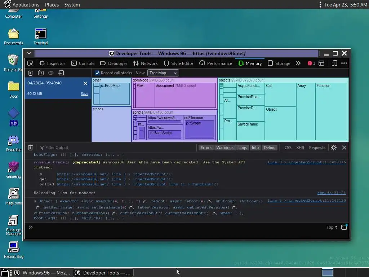Viewport: 369px width, 277px height.
Task: Open the Terminal desktop icon
Action: [x=41, y=36]
